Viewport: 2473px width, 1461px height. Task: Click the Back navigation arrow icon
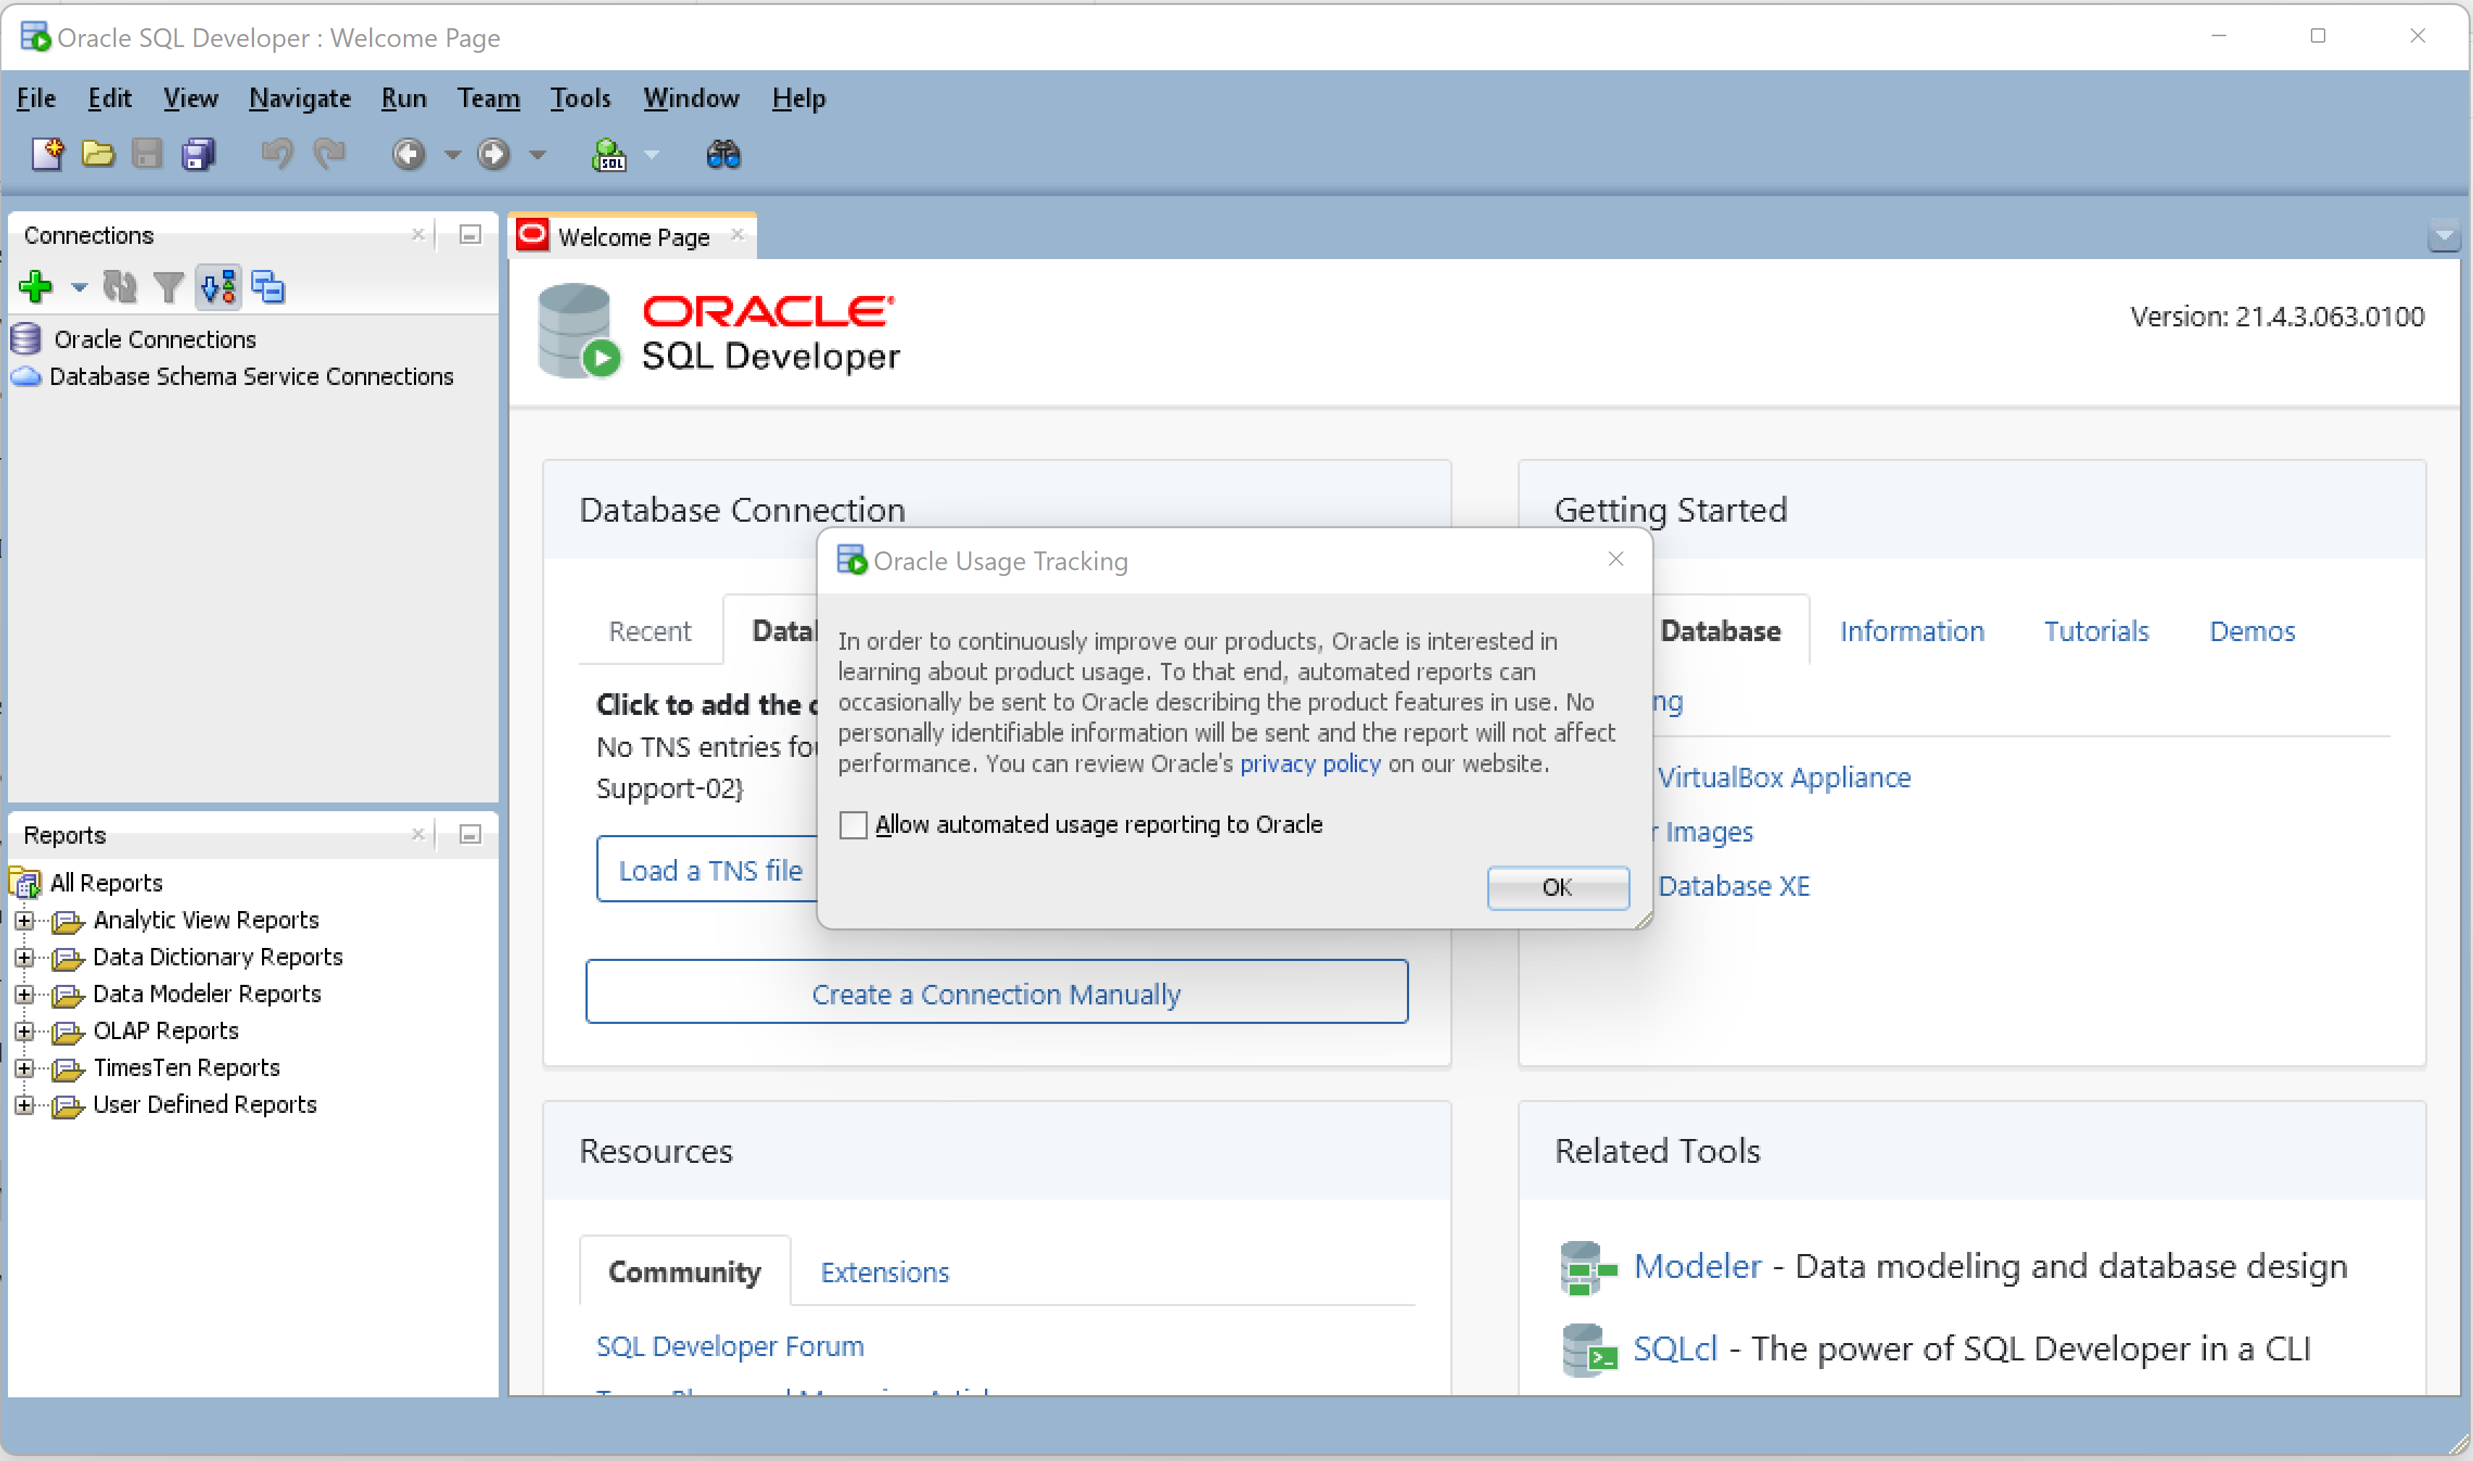pyautogui.click(x=407, y=155)
